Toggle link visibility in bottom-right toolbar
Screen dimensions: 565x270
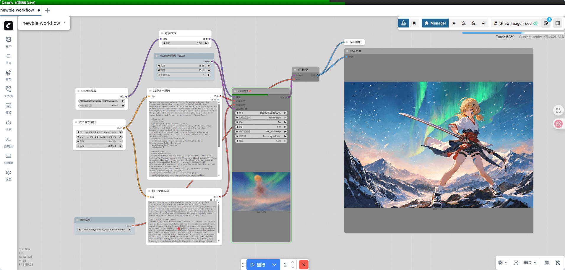pos(558,263)
